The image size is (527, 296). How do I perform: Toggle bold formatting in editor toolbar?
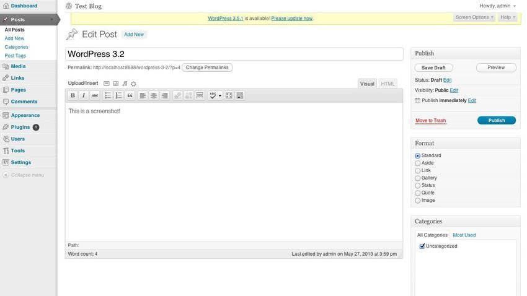pos(73,95)
